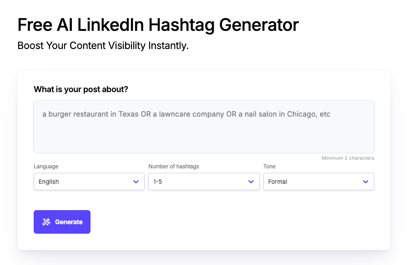The width and height of the screenshot is (407, 265).
Task: Click the Number of hashtags chevron arrow
Action: (251, 182)
